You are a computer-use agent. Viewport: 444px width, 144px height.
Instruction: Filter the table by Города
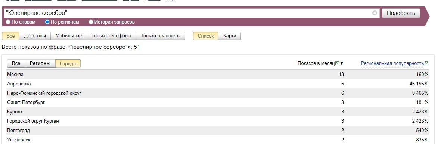point(68,63)
